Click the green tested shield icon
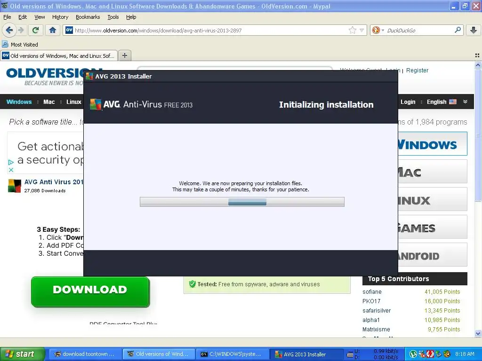Image resolution: width=482 pixels, height=361 pixels. coord(193,284)
